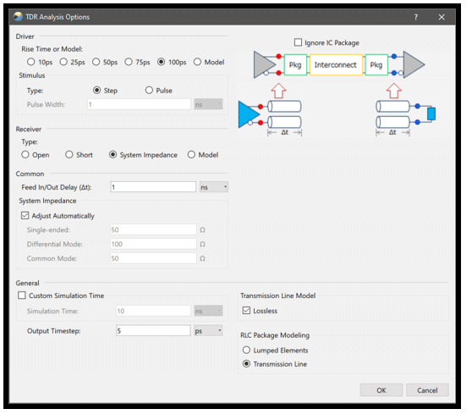Viewport: 472px width, 420px height.
Task: Click the blue receiver termination block
Action: 431,113
